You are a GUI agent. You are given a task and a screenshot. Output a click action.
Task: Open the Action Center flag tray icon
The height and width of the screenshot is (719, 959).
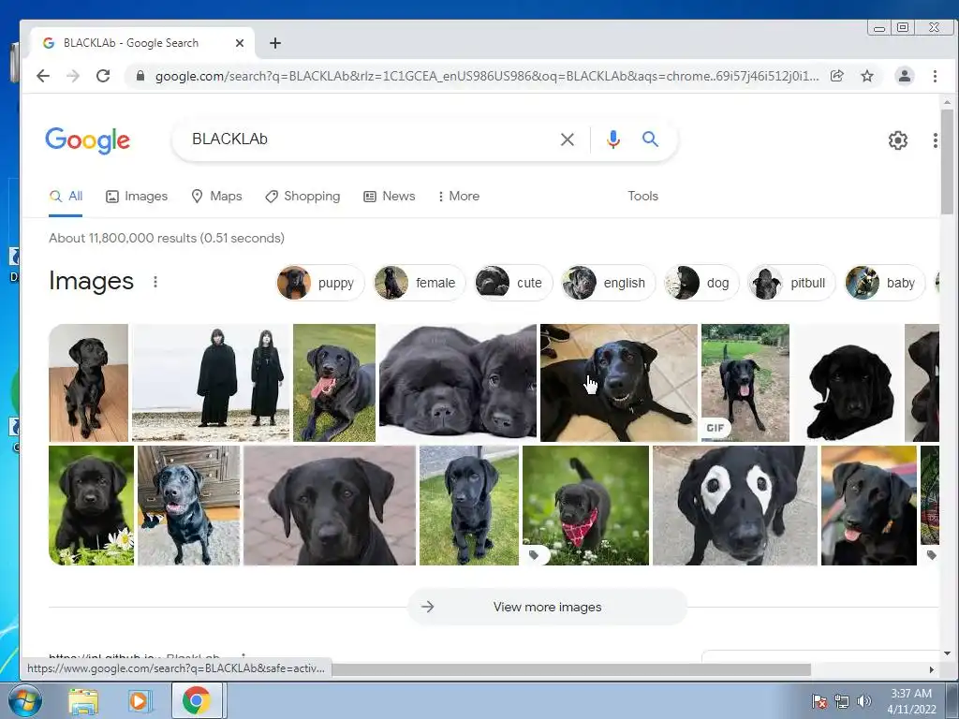coord(819,701)
